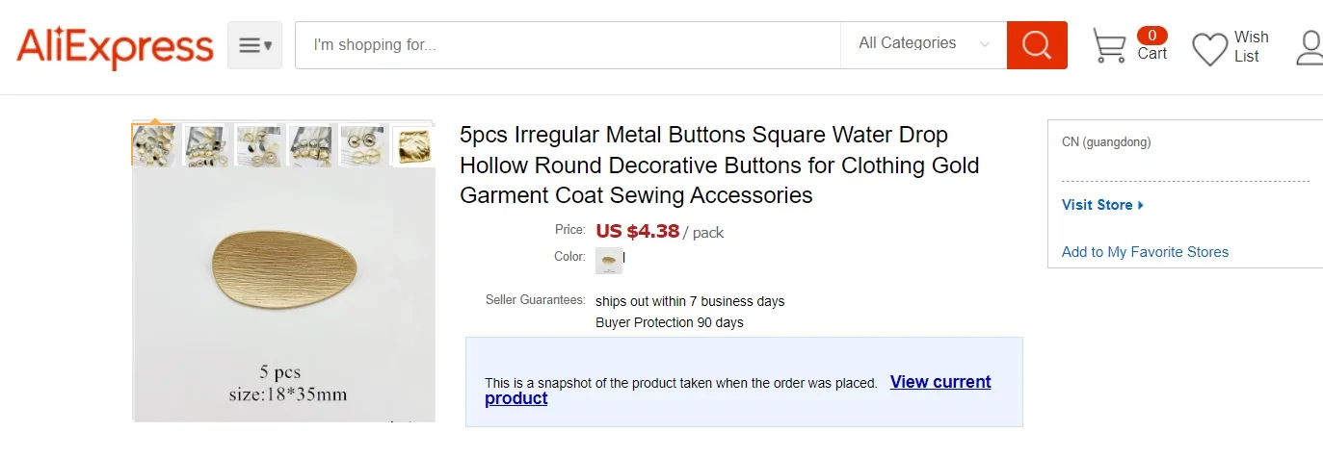
Task: Select the fifth thumbnail with hollow round buttons
Action: click(x=363, y=145)
